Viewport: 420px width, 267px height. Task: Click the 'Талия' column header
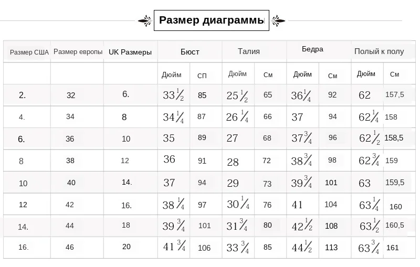[249, 51]
